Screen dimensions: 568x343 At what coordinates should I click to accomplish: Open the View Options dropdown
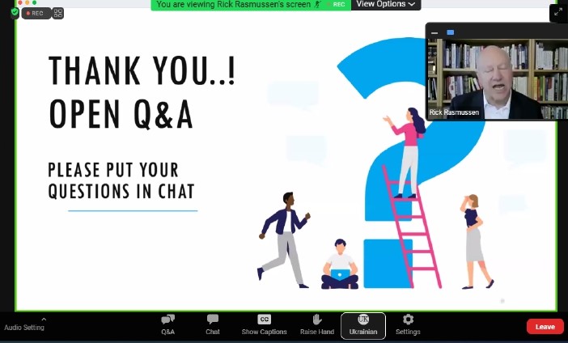click(x=386, y=4)
